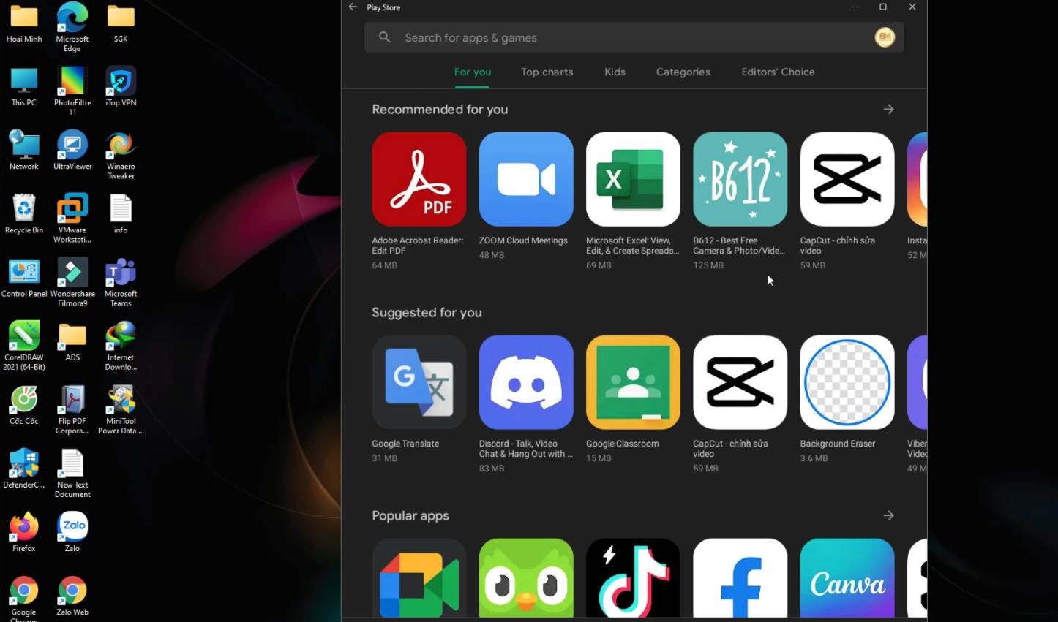This screenshot has height=622, width=1058.
Task: Open B612 camera app icon
Action: point(740,179)
